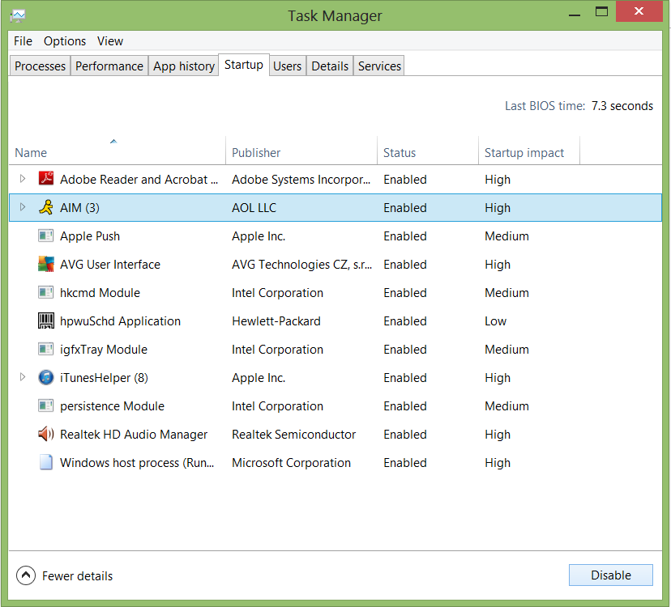
Task: Click the AOL LLC publisher cell
Action: (254, 208)
